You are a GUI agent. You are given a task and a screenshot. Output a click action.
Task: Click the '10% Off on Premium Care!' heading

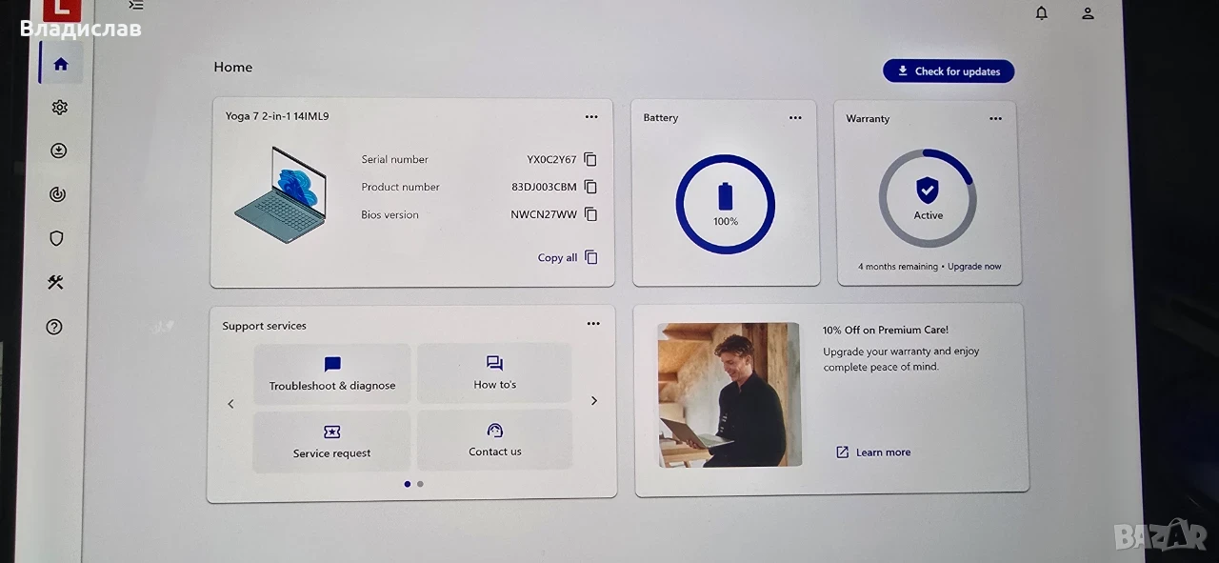(x=886, y=331)
